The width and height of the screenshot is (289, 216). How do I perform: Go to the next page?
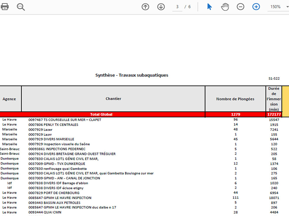(161, 6)
